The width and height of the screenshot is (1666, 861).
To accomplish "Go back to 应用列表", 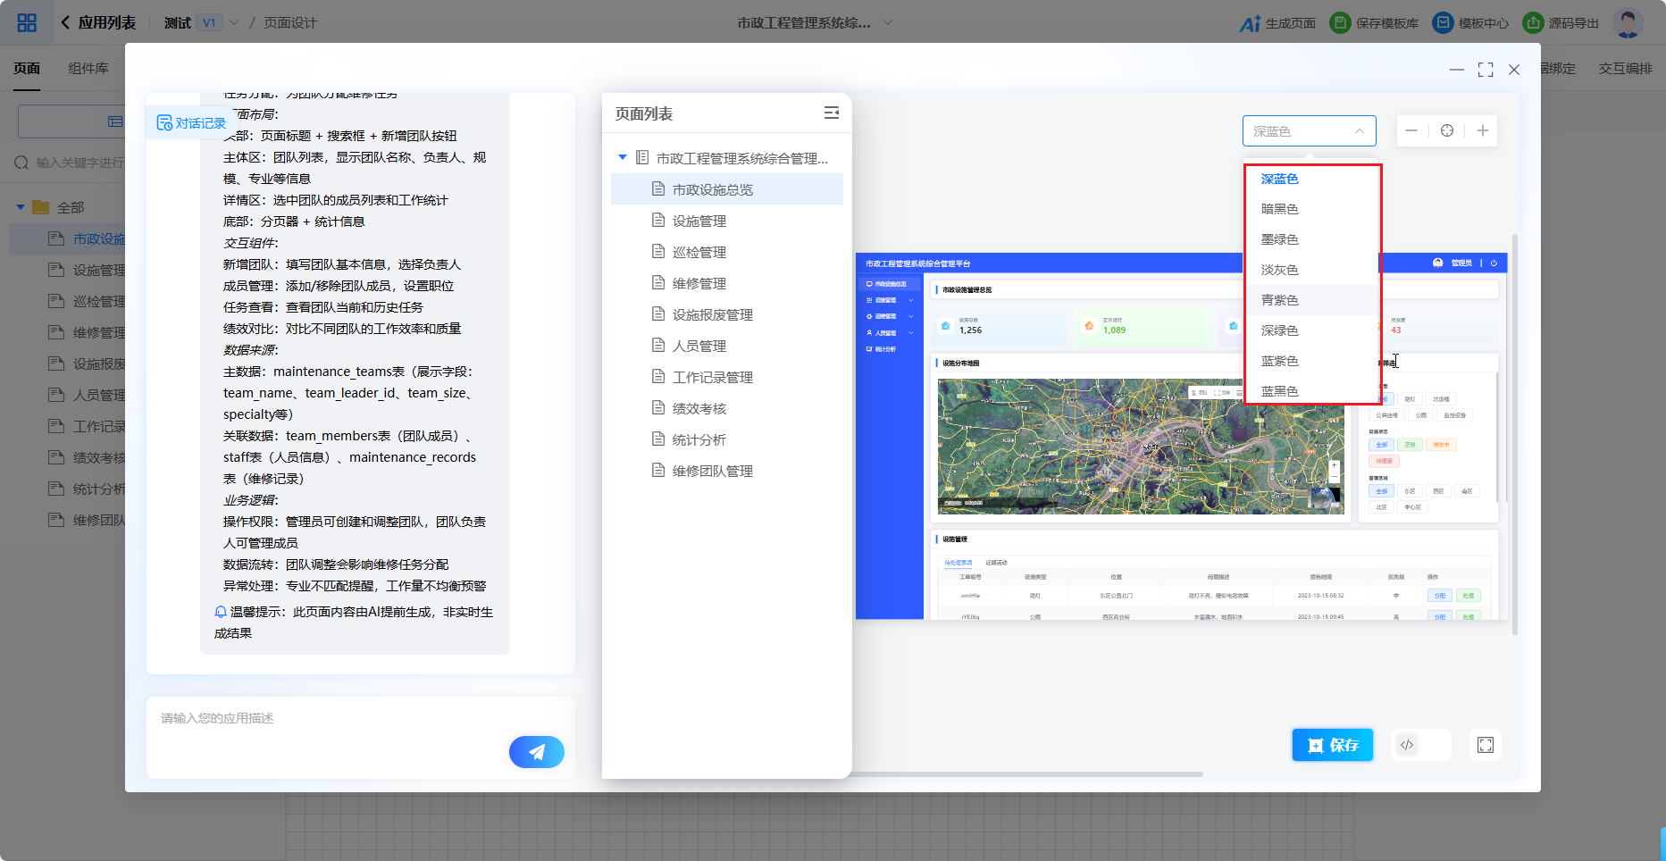I will coord(98,23).
